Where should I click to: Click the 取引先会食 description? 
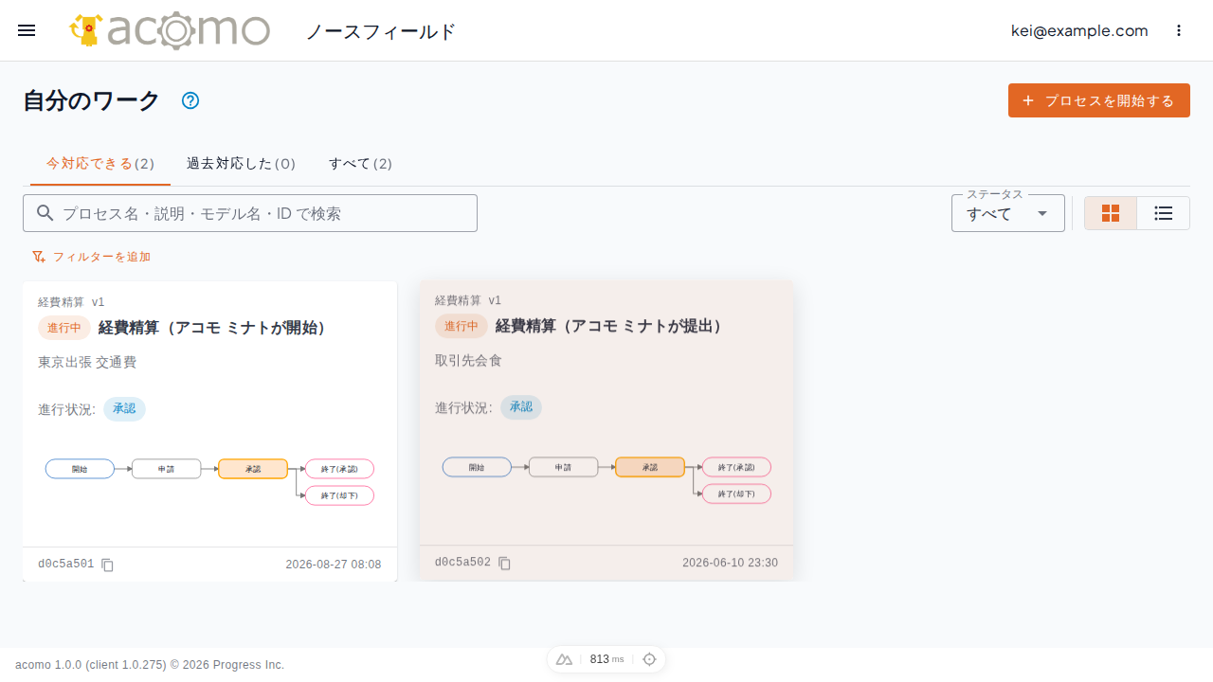click(x=468, y=360)
